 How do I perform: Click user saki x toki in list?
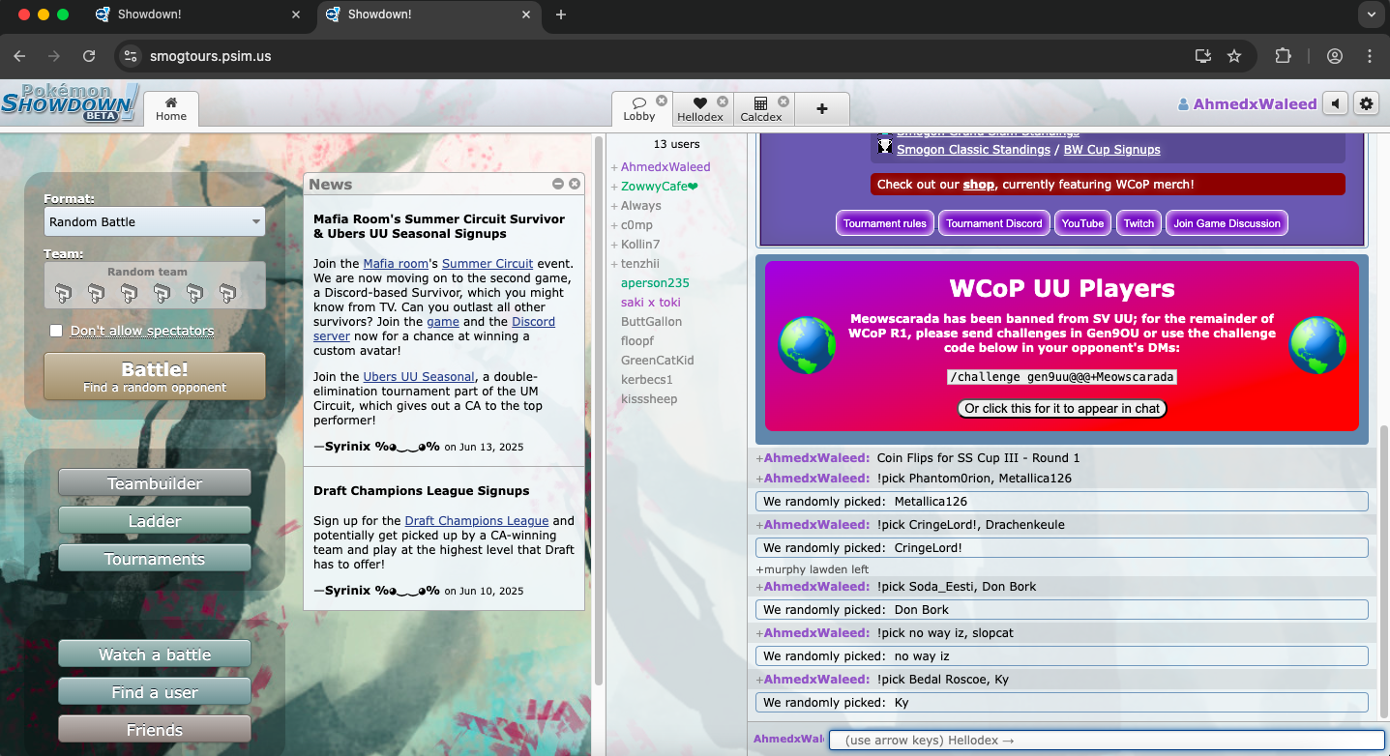pyautogui.click(x=651, y=302)
